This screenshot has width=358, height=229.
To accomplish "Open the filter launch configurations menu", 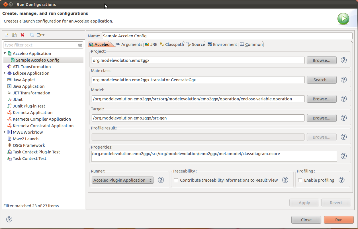I will pyautogui.click(x=41, y=35).
